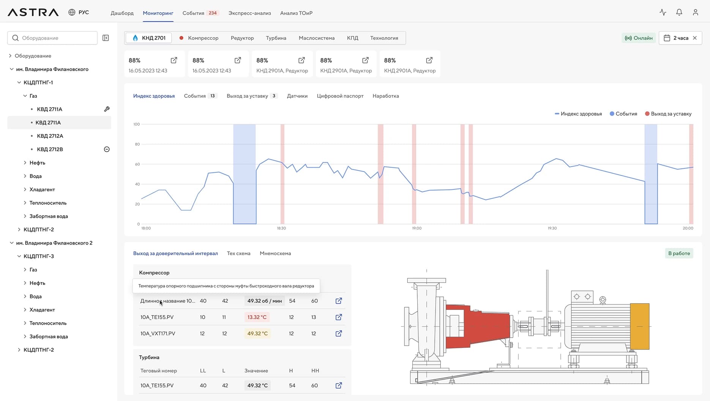Click the search magnifier icon
The height and width of the screenshot is (401, 710).
tap(16, 38)
